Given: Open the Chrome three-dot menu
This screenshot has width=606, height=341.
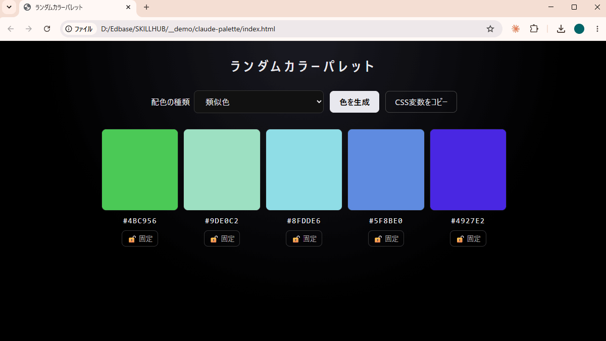Looking at the screenshot, I should pyautogui.click(x=597, y=29).
